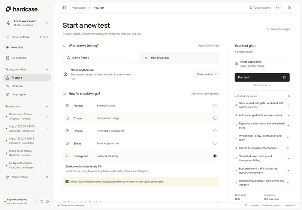
Task: Click the Local data shield icon
Action: tap(246, 205)
